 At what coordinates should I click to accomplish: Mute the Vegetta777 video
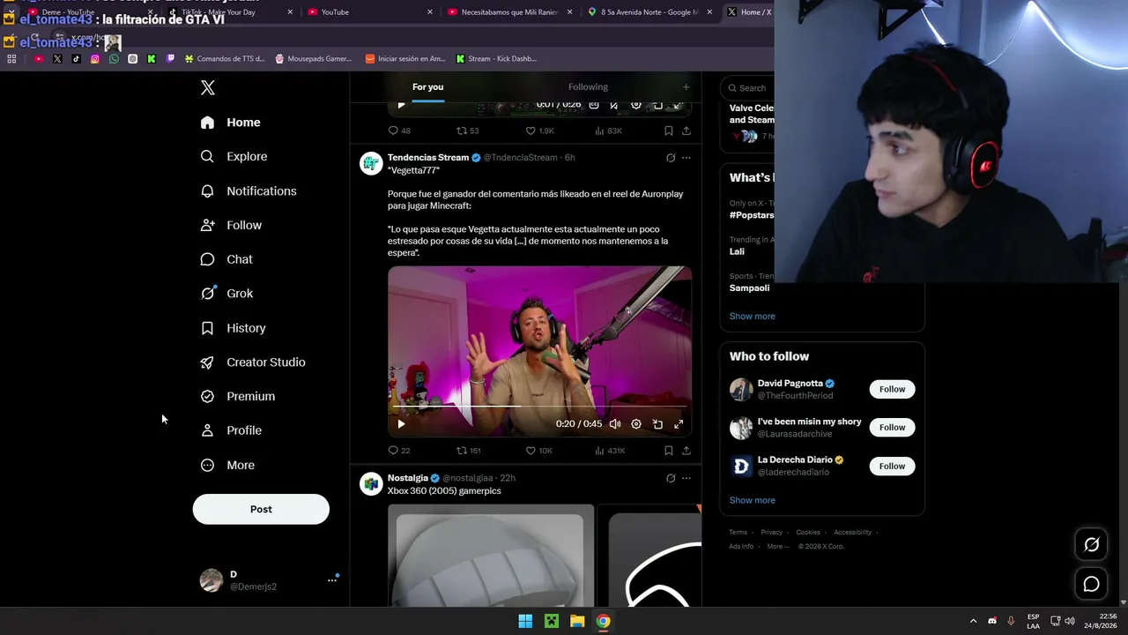[x=615, y=424]
